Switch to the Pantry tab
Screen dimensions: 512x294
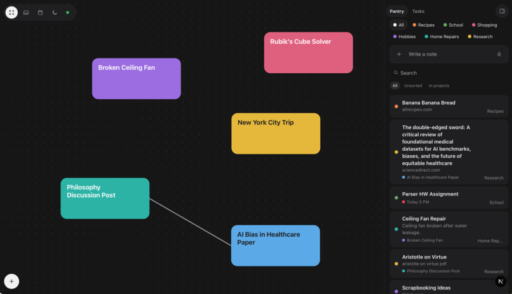click(397, 11)
